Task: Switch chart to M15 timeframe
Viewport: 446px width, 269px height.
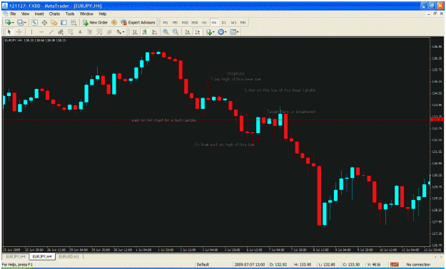Action: [185, 23]
